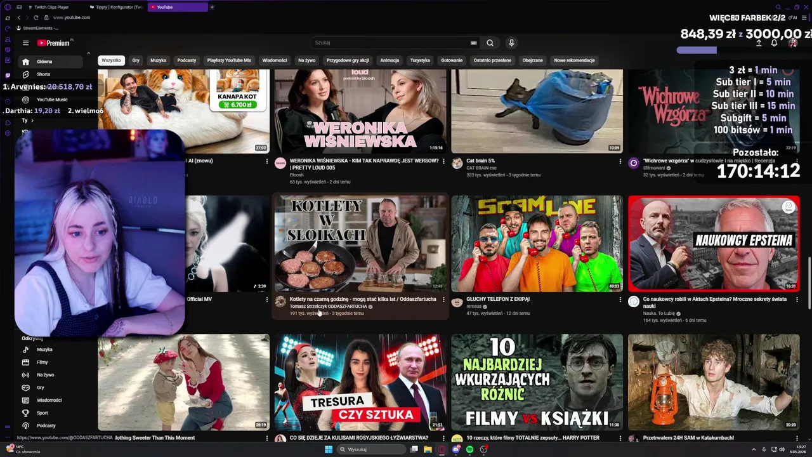Select Gotowanie filter chip

pyautogui.click(x=452, y=60)
